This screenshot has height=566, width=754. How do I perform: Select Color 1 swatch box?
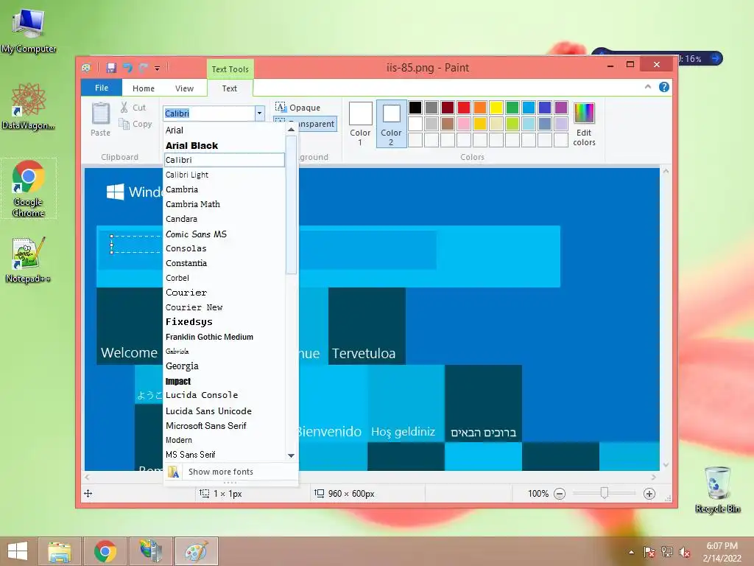pyautogui.click(x=360, y=124)
